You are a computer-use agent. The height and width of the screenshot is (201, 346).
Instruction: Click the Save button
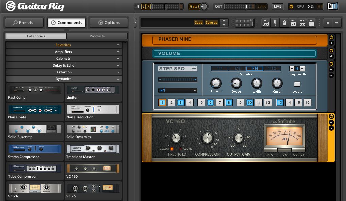[198, 22]
